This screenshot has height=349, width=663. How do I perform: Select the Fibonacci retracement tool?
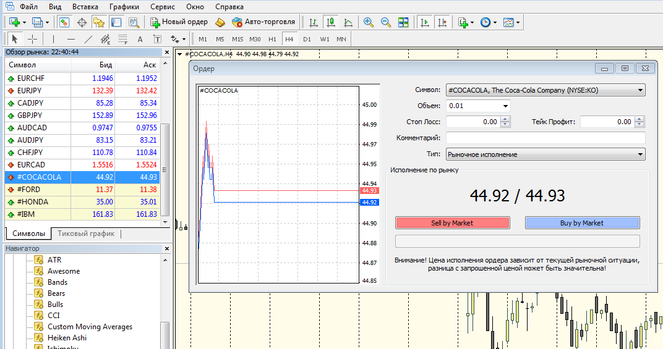pyautogui.click(x=122, y=40)
